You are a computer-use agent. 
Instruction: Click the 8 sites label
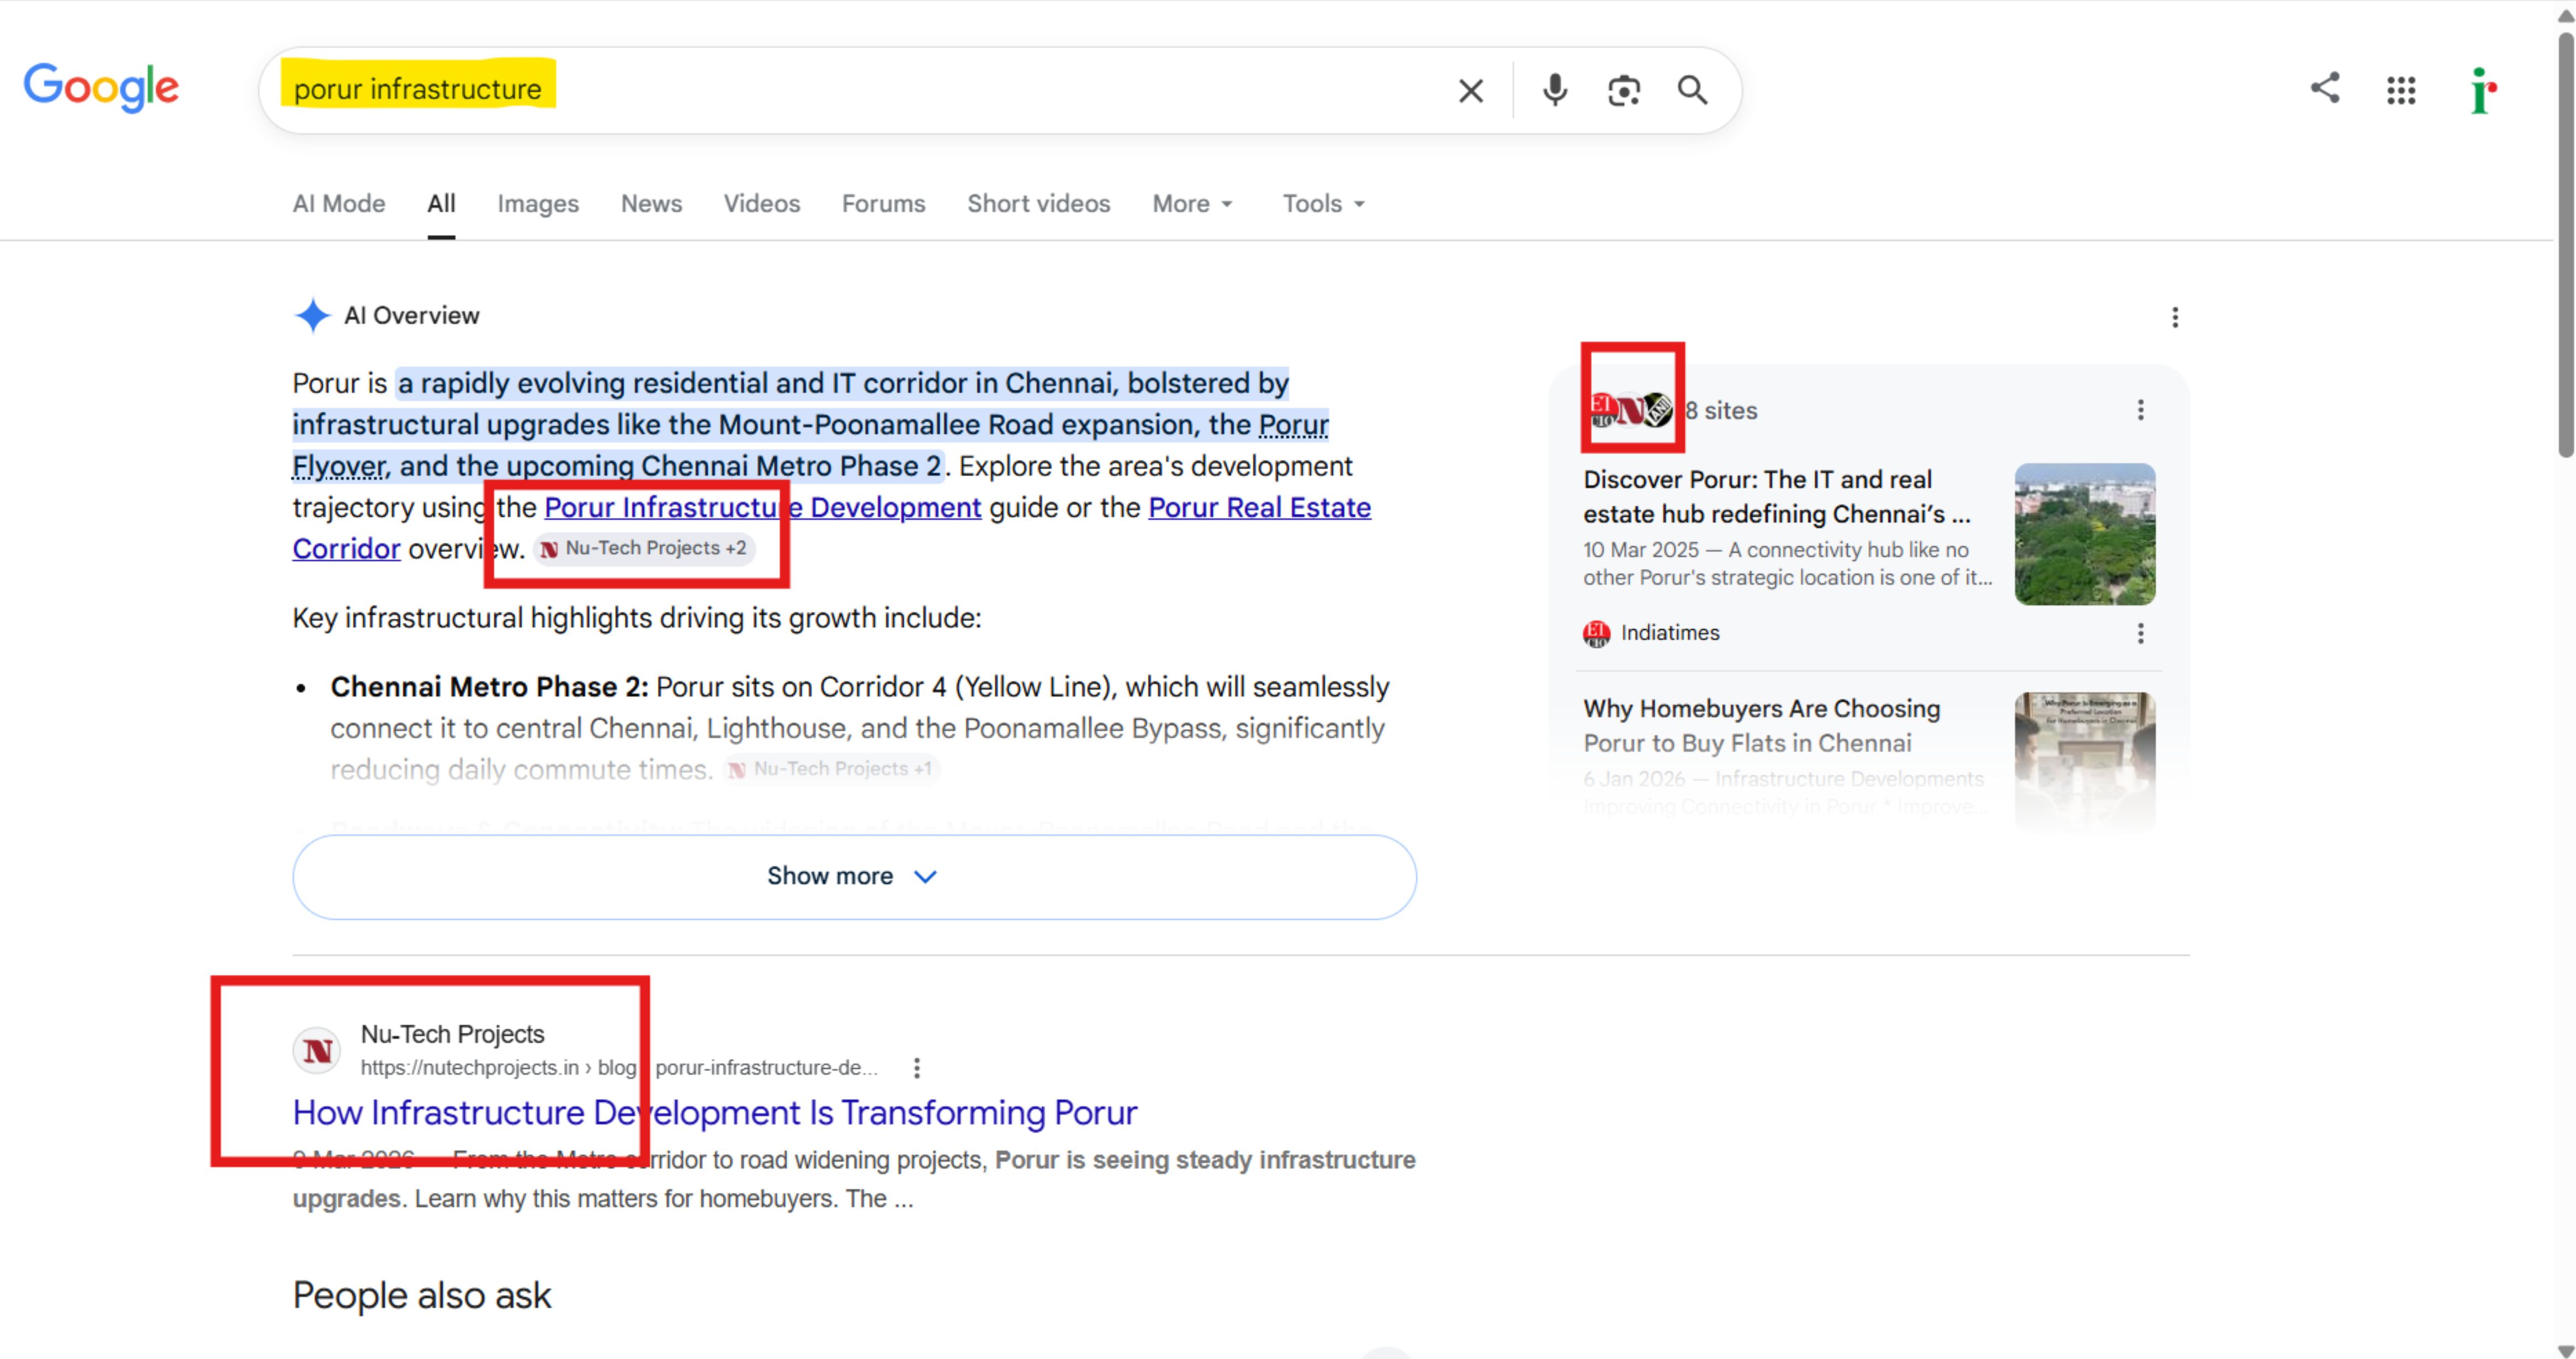click(x=1720, y=411)
